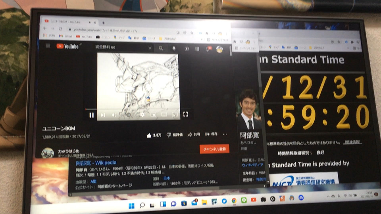The width and height of the screenshot is (381, 214).
Task: Open ウィキペディア link in the 阿部寛 info panel
Action: [252, 165]
